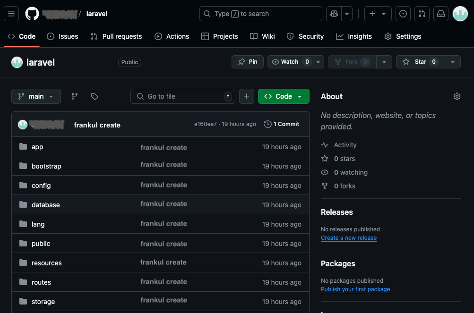Switch to the Insights tab
Screen dimensions: 474x313
pos(354,36)
